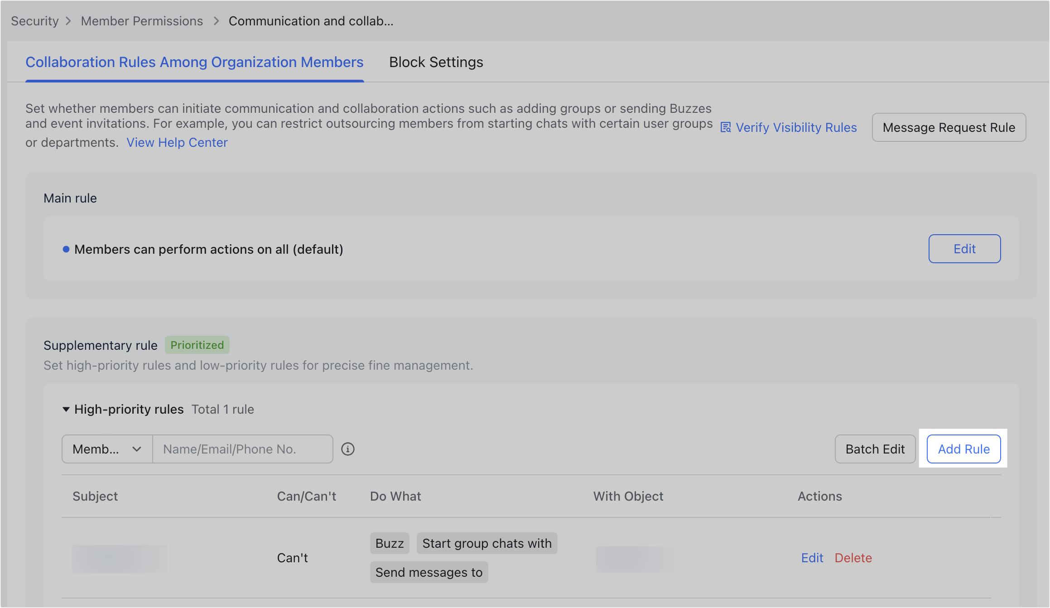The height and width of the screenshot is (608, 1050).
Task: Select the default main rule radio button
Action: (66, 249)
